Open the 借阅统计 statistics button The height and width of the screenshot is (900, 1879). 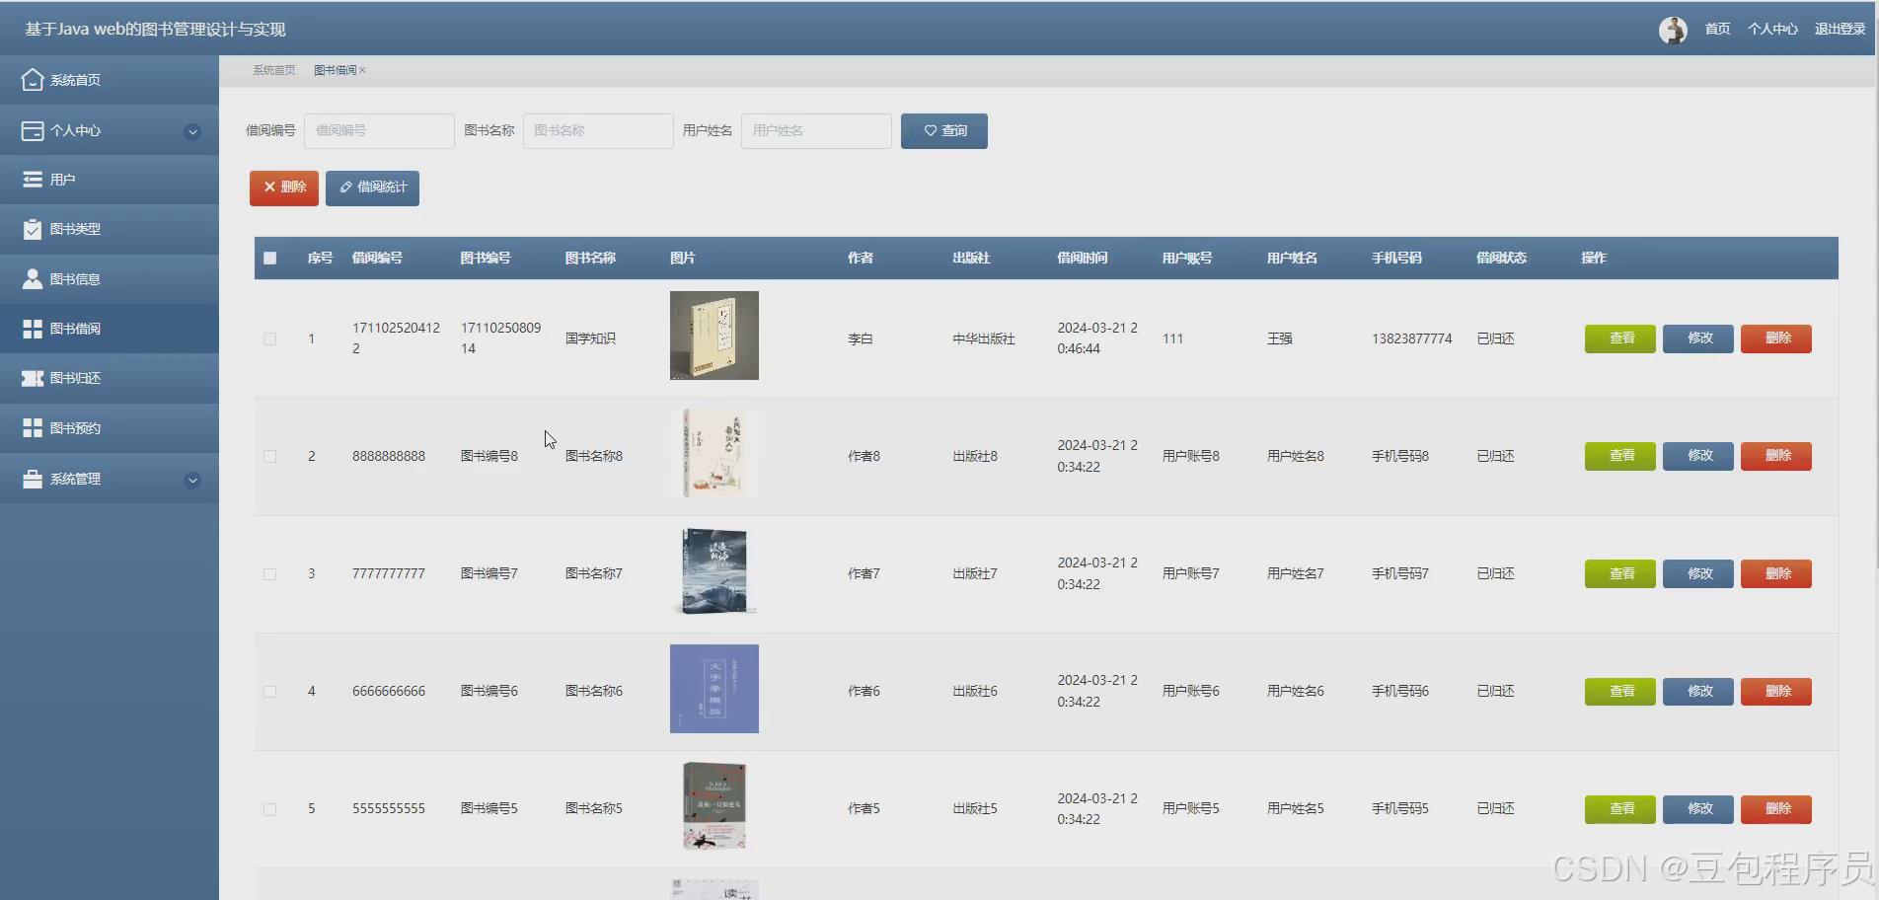[x=373, y=187]
